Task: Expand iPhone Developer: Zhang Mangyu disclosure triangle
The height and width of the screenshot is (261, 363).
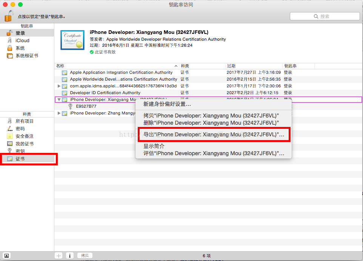Action: click(x=59, y=113)
